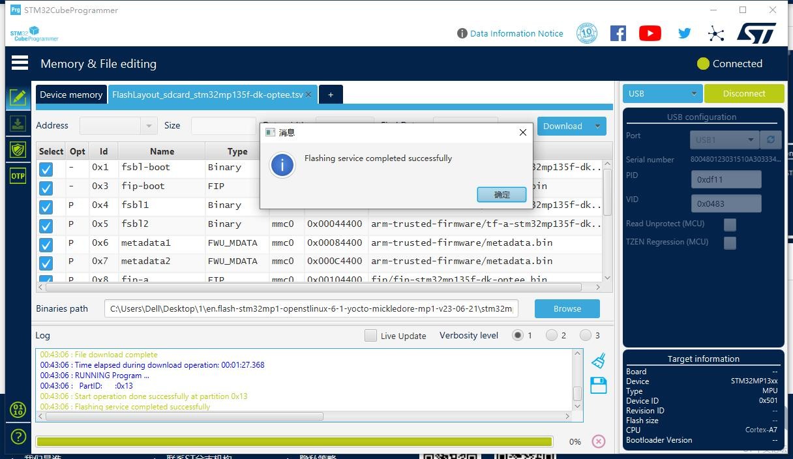Open Erasing & Programming download sidebar icon
The width and height of the screenshot is (793, 459).
click(x=18, y=124)
